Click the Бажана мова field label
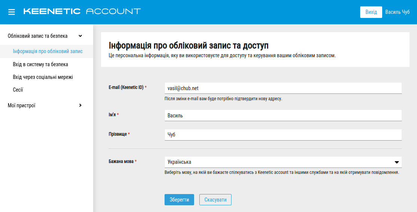This screenshot has height=212, width=417. (121, 162)
